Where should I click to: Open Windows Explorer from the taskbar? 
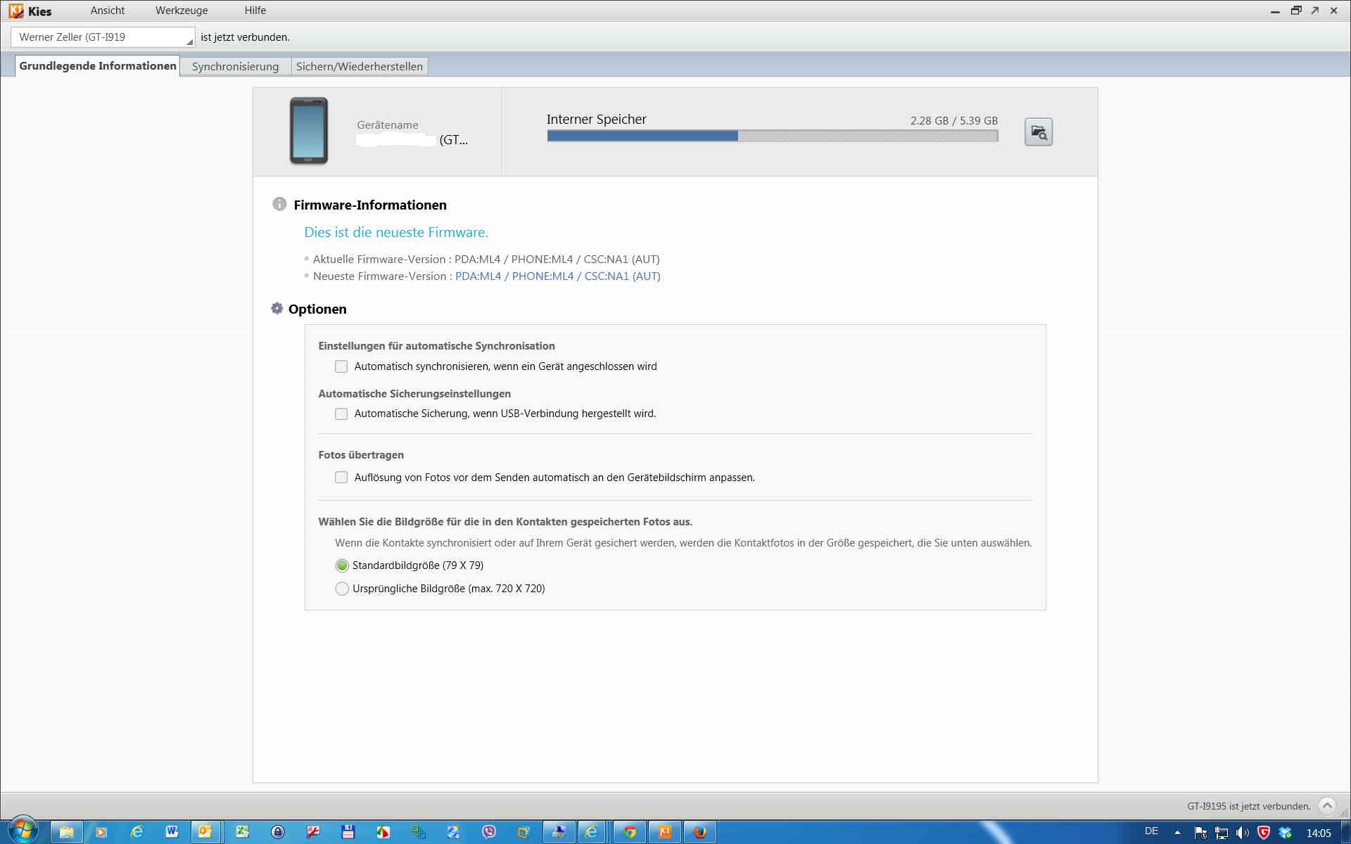pos(66,832)
